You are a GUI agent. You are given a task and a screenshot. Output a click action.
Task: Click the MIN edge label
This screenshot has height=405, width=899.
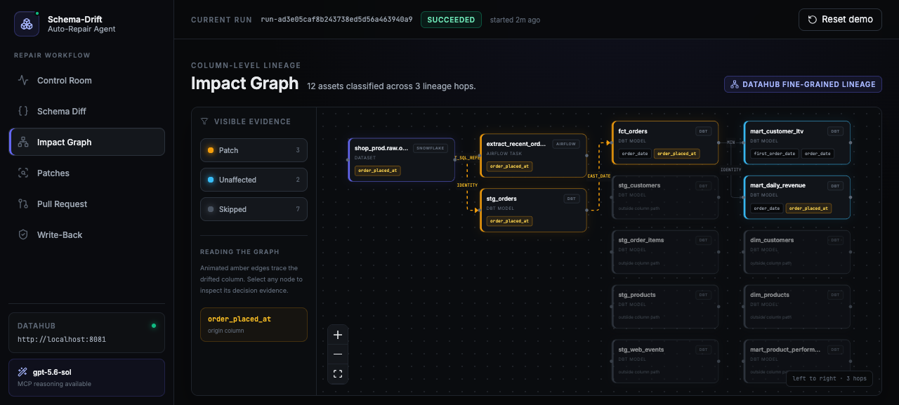731,142
